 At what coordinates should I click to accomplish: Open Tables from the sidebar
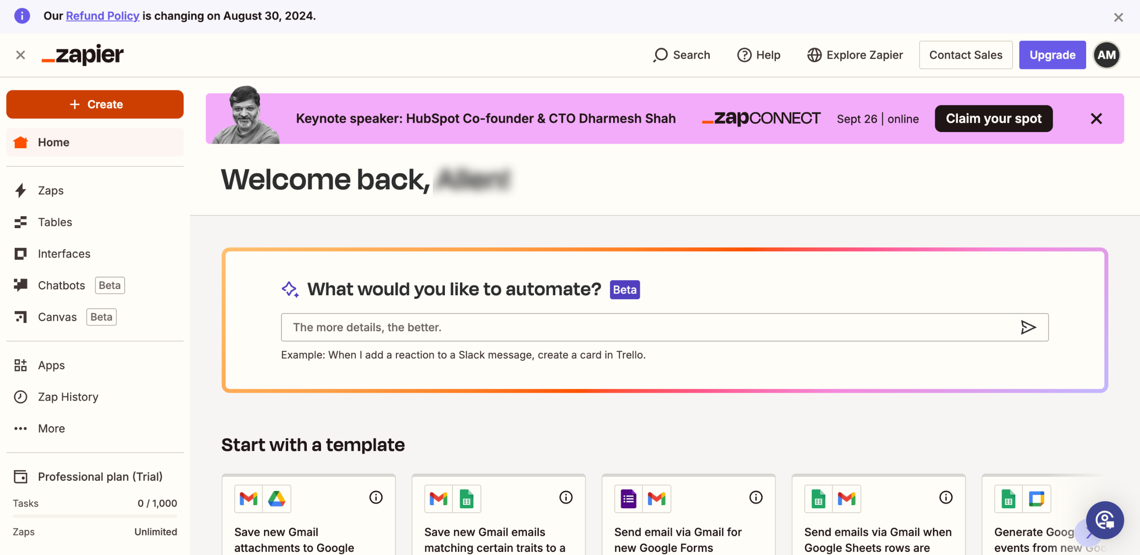55,222
